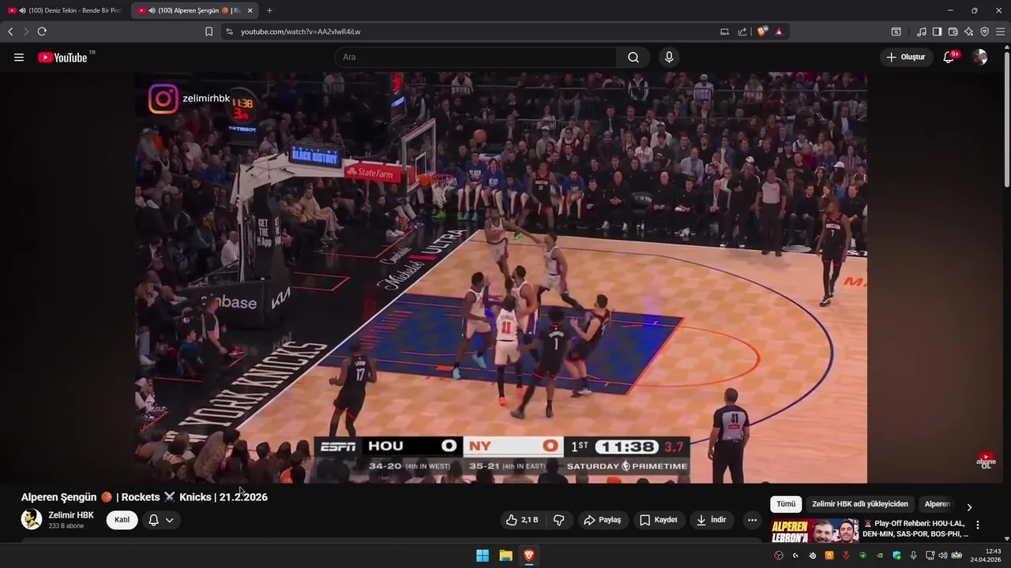Open the install app icon in address bar
This screenshot has height=568, width=1011.
click(724, 32)
